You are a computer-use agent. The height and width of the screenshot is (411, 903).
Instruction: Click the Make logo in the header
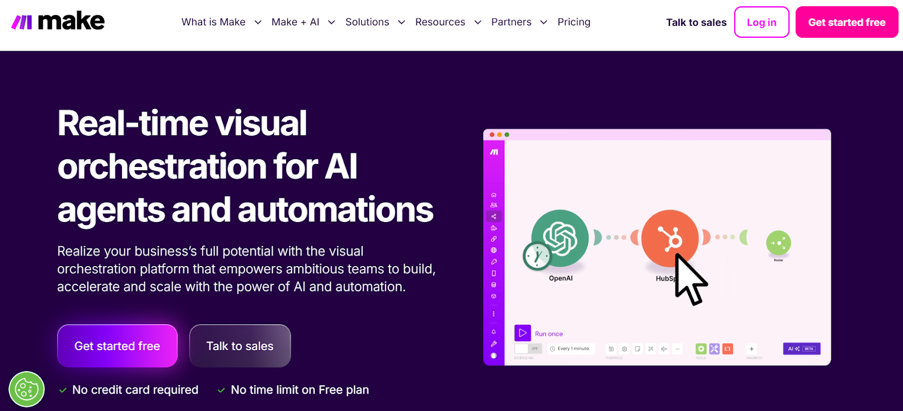tap(58, 22)
